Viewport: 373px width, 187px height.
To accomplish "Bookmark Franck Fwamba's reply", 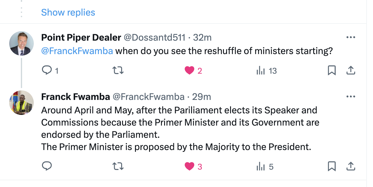I will pyautogui.click(x=332, y=167).
